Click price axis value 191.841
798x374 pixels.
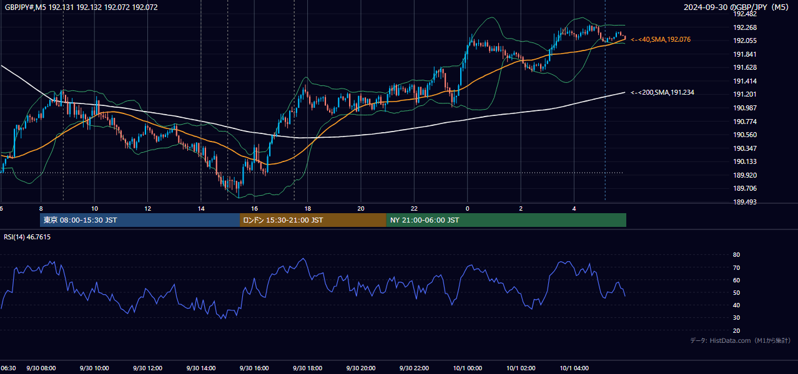tap(746, 54)
